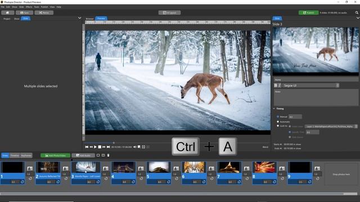Select Specific Time radio option

290,132
